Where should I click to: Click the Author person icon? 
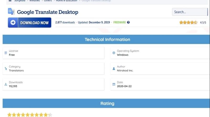click(x=114, y=69)
